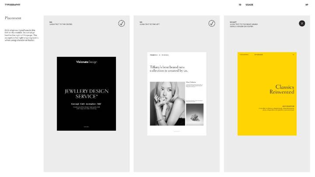Click the Concept · CAD · Animation · 360 line

pos(86,104)
